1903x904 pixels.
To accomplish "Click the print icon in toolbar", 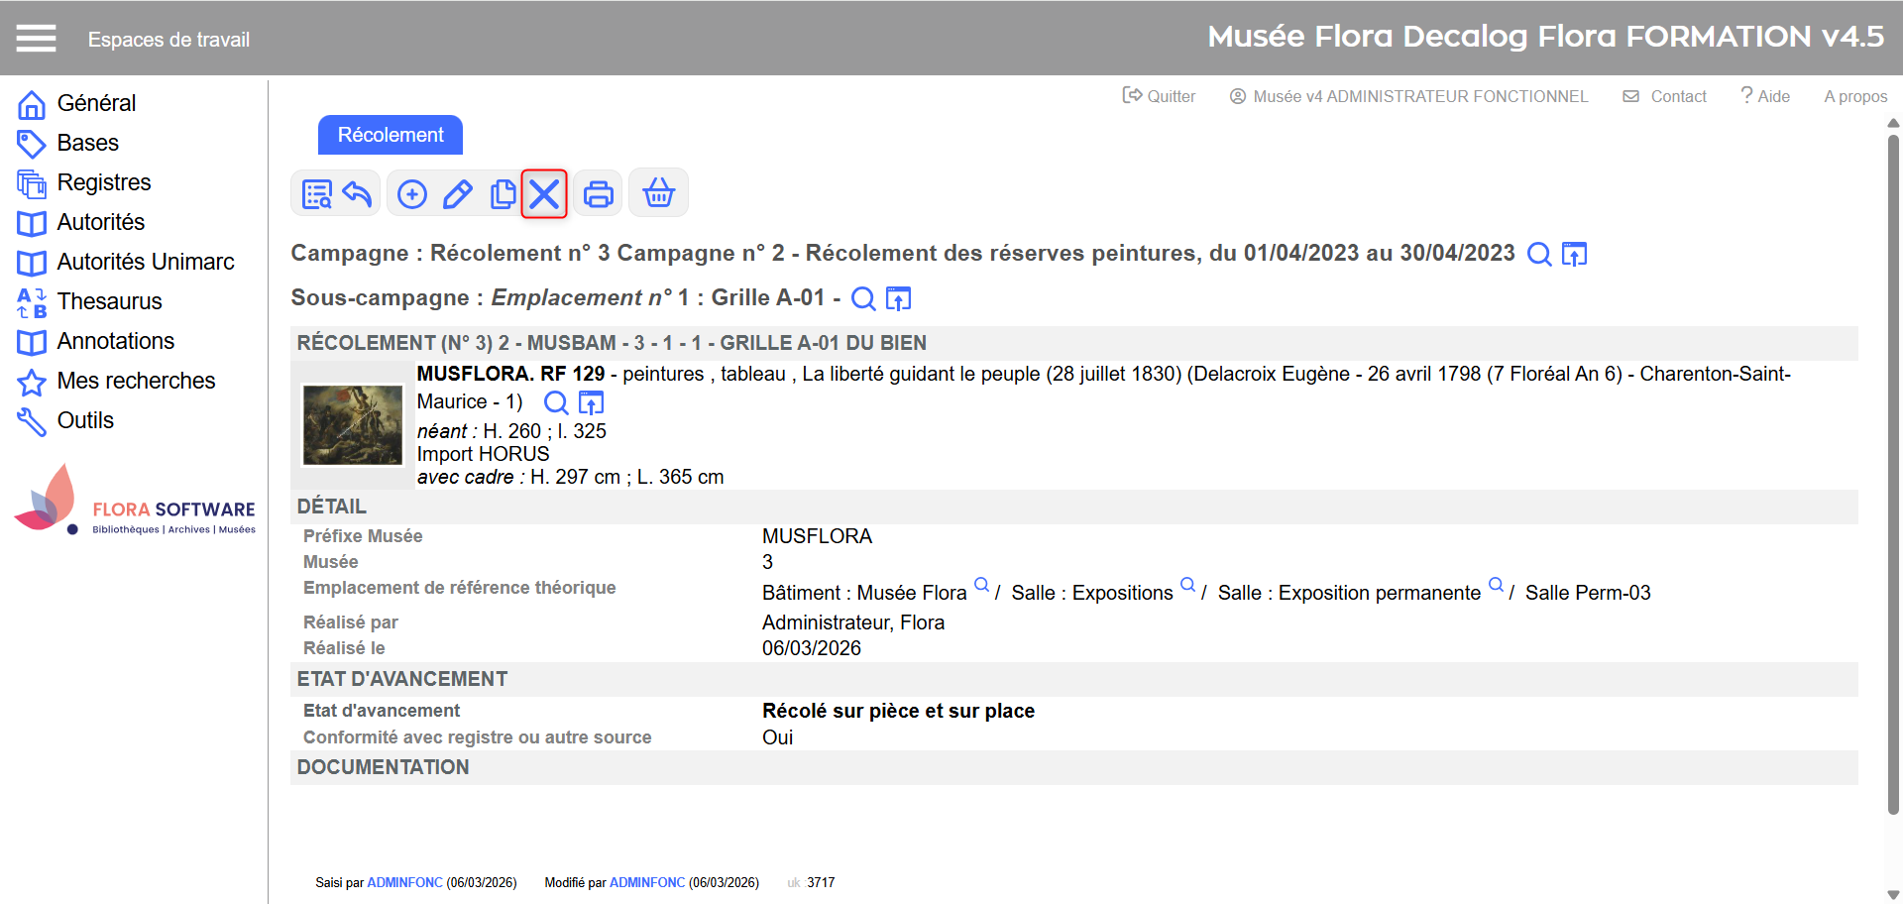I will point(598,194).
